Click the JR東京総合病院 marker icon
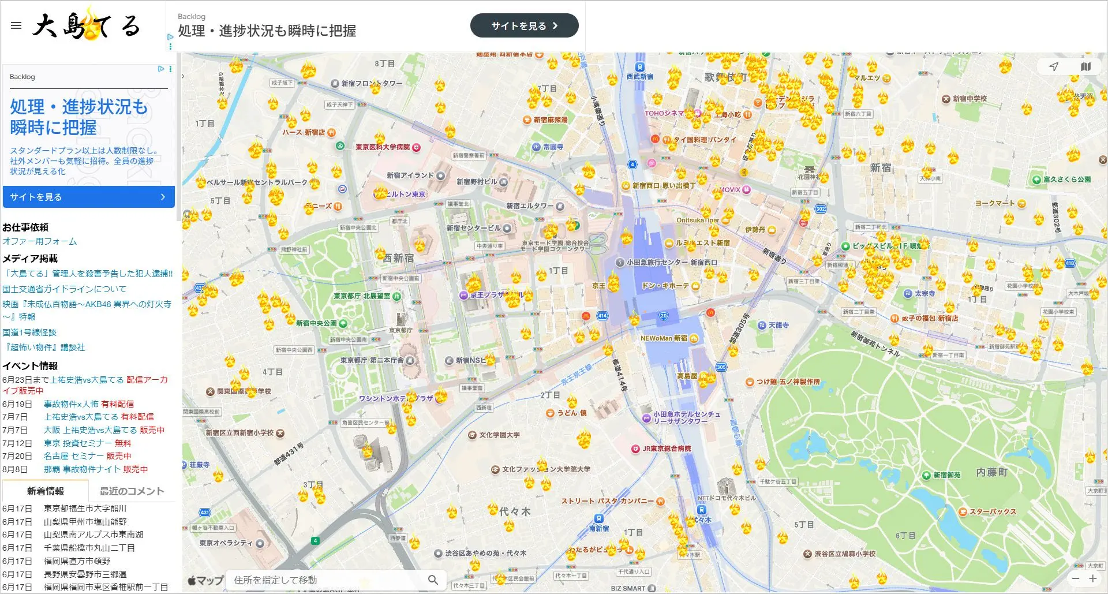The height and width of the screenshot is (594, 1108). [635, 449]
